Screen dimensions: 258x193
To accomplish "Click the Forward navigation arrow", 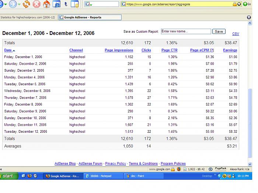I will pos(13,4).
